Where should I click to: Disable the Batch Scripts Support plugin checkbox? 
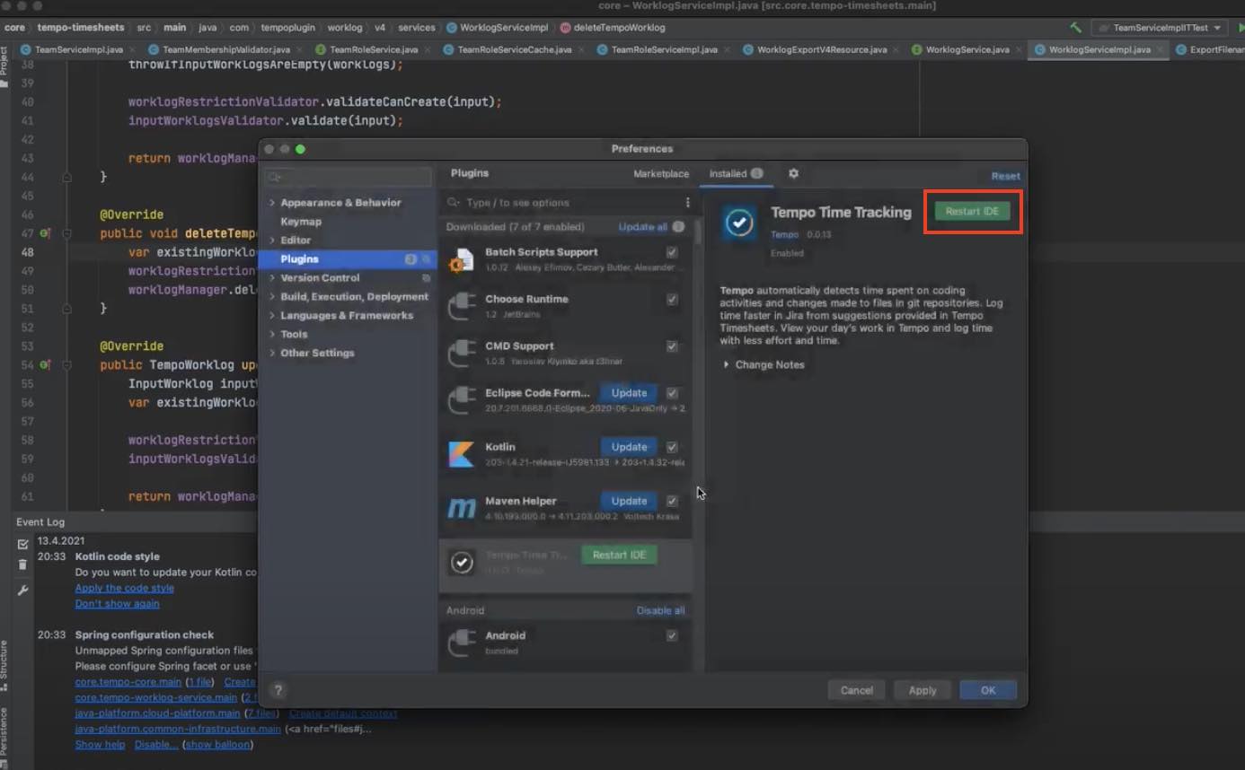coord(672,252)
